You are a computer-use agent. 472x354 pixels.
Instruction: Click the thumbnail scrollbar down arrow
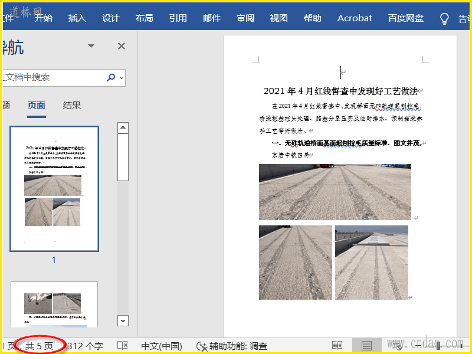click(x=123, y=320)
